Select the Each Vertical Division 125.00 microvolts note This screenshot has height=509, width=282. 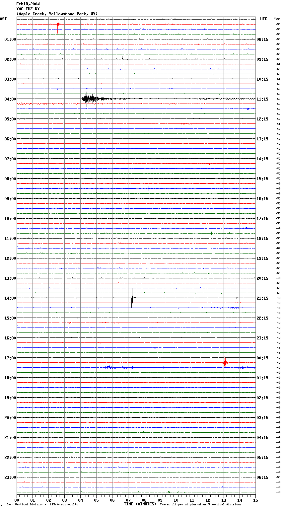coord(42,505)
